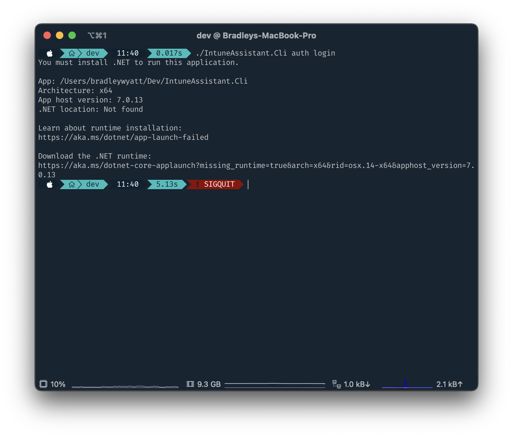Click the Apple logo in second prompt
The height and width of the screenshot is (437, 513).
tap(50, 184)
